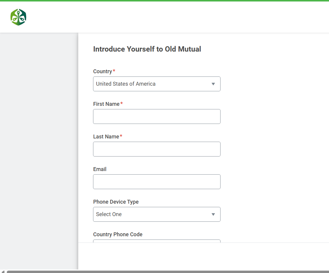The height and width of the screenshot is (273, 329).
Task: Open the Country dropdown
Action: [x=157, y=84]
